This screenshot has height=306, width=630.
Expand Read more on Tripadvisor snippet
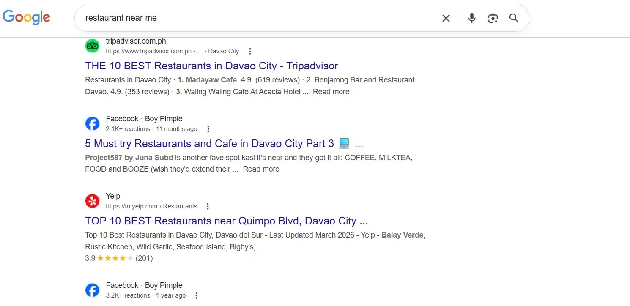pyautogui.click(x=331, y=92)
